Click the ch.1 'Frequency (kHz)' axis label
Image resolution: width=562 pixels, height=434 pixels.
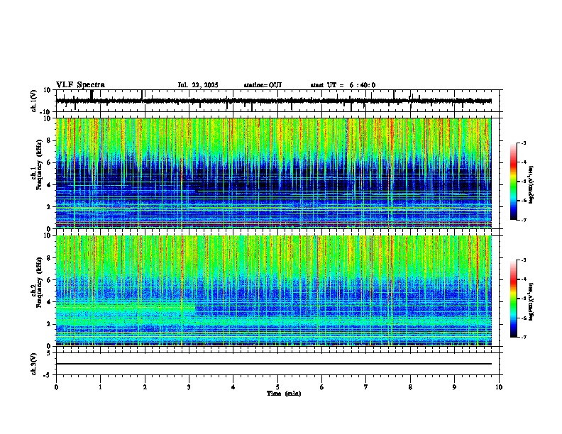tap(39, 165)
